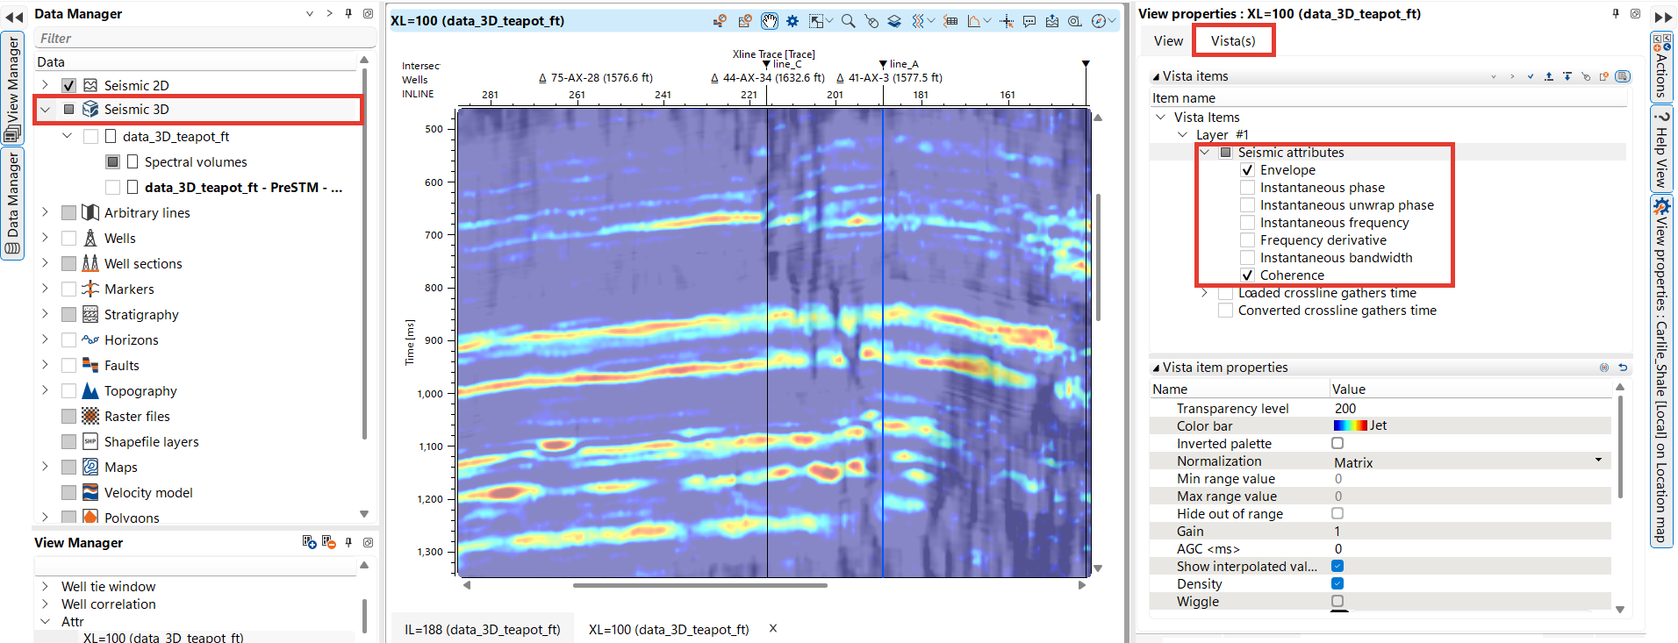Switch to the IL=188 section tab
Screen dimensions: 1678x643
(x=482, y=629)
